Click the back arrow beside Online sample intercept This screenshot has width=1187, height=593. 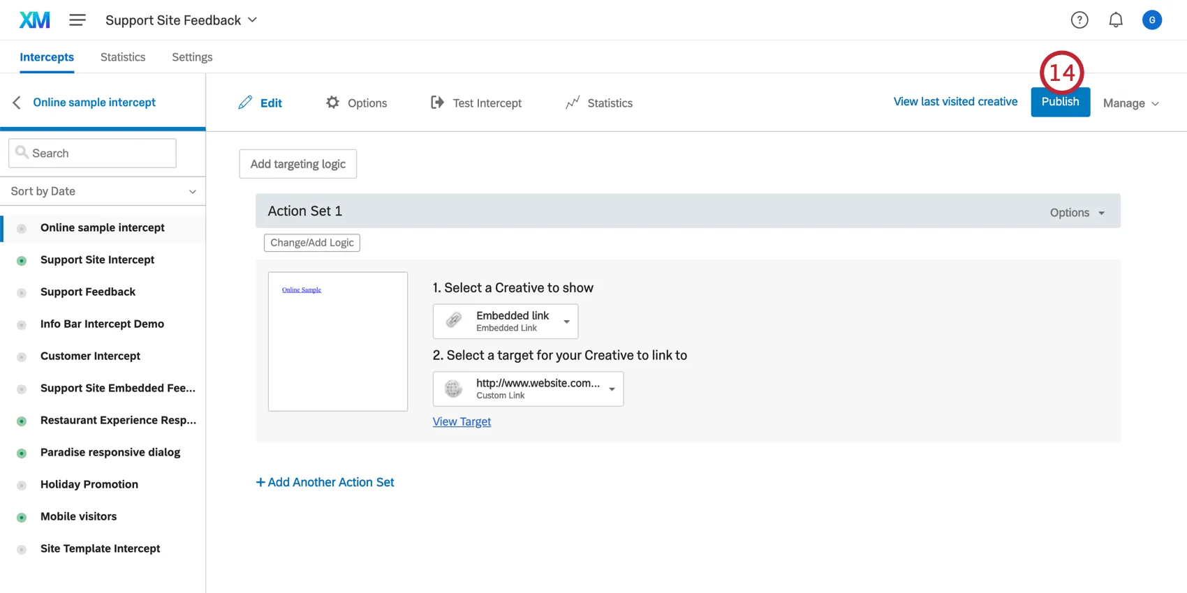[17, 103]
